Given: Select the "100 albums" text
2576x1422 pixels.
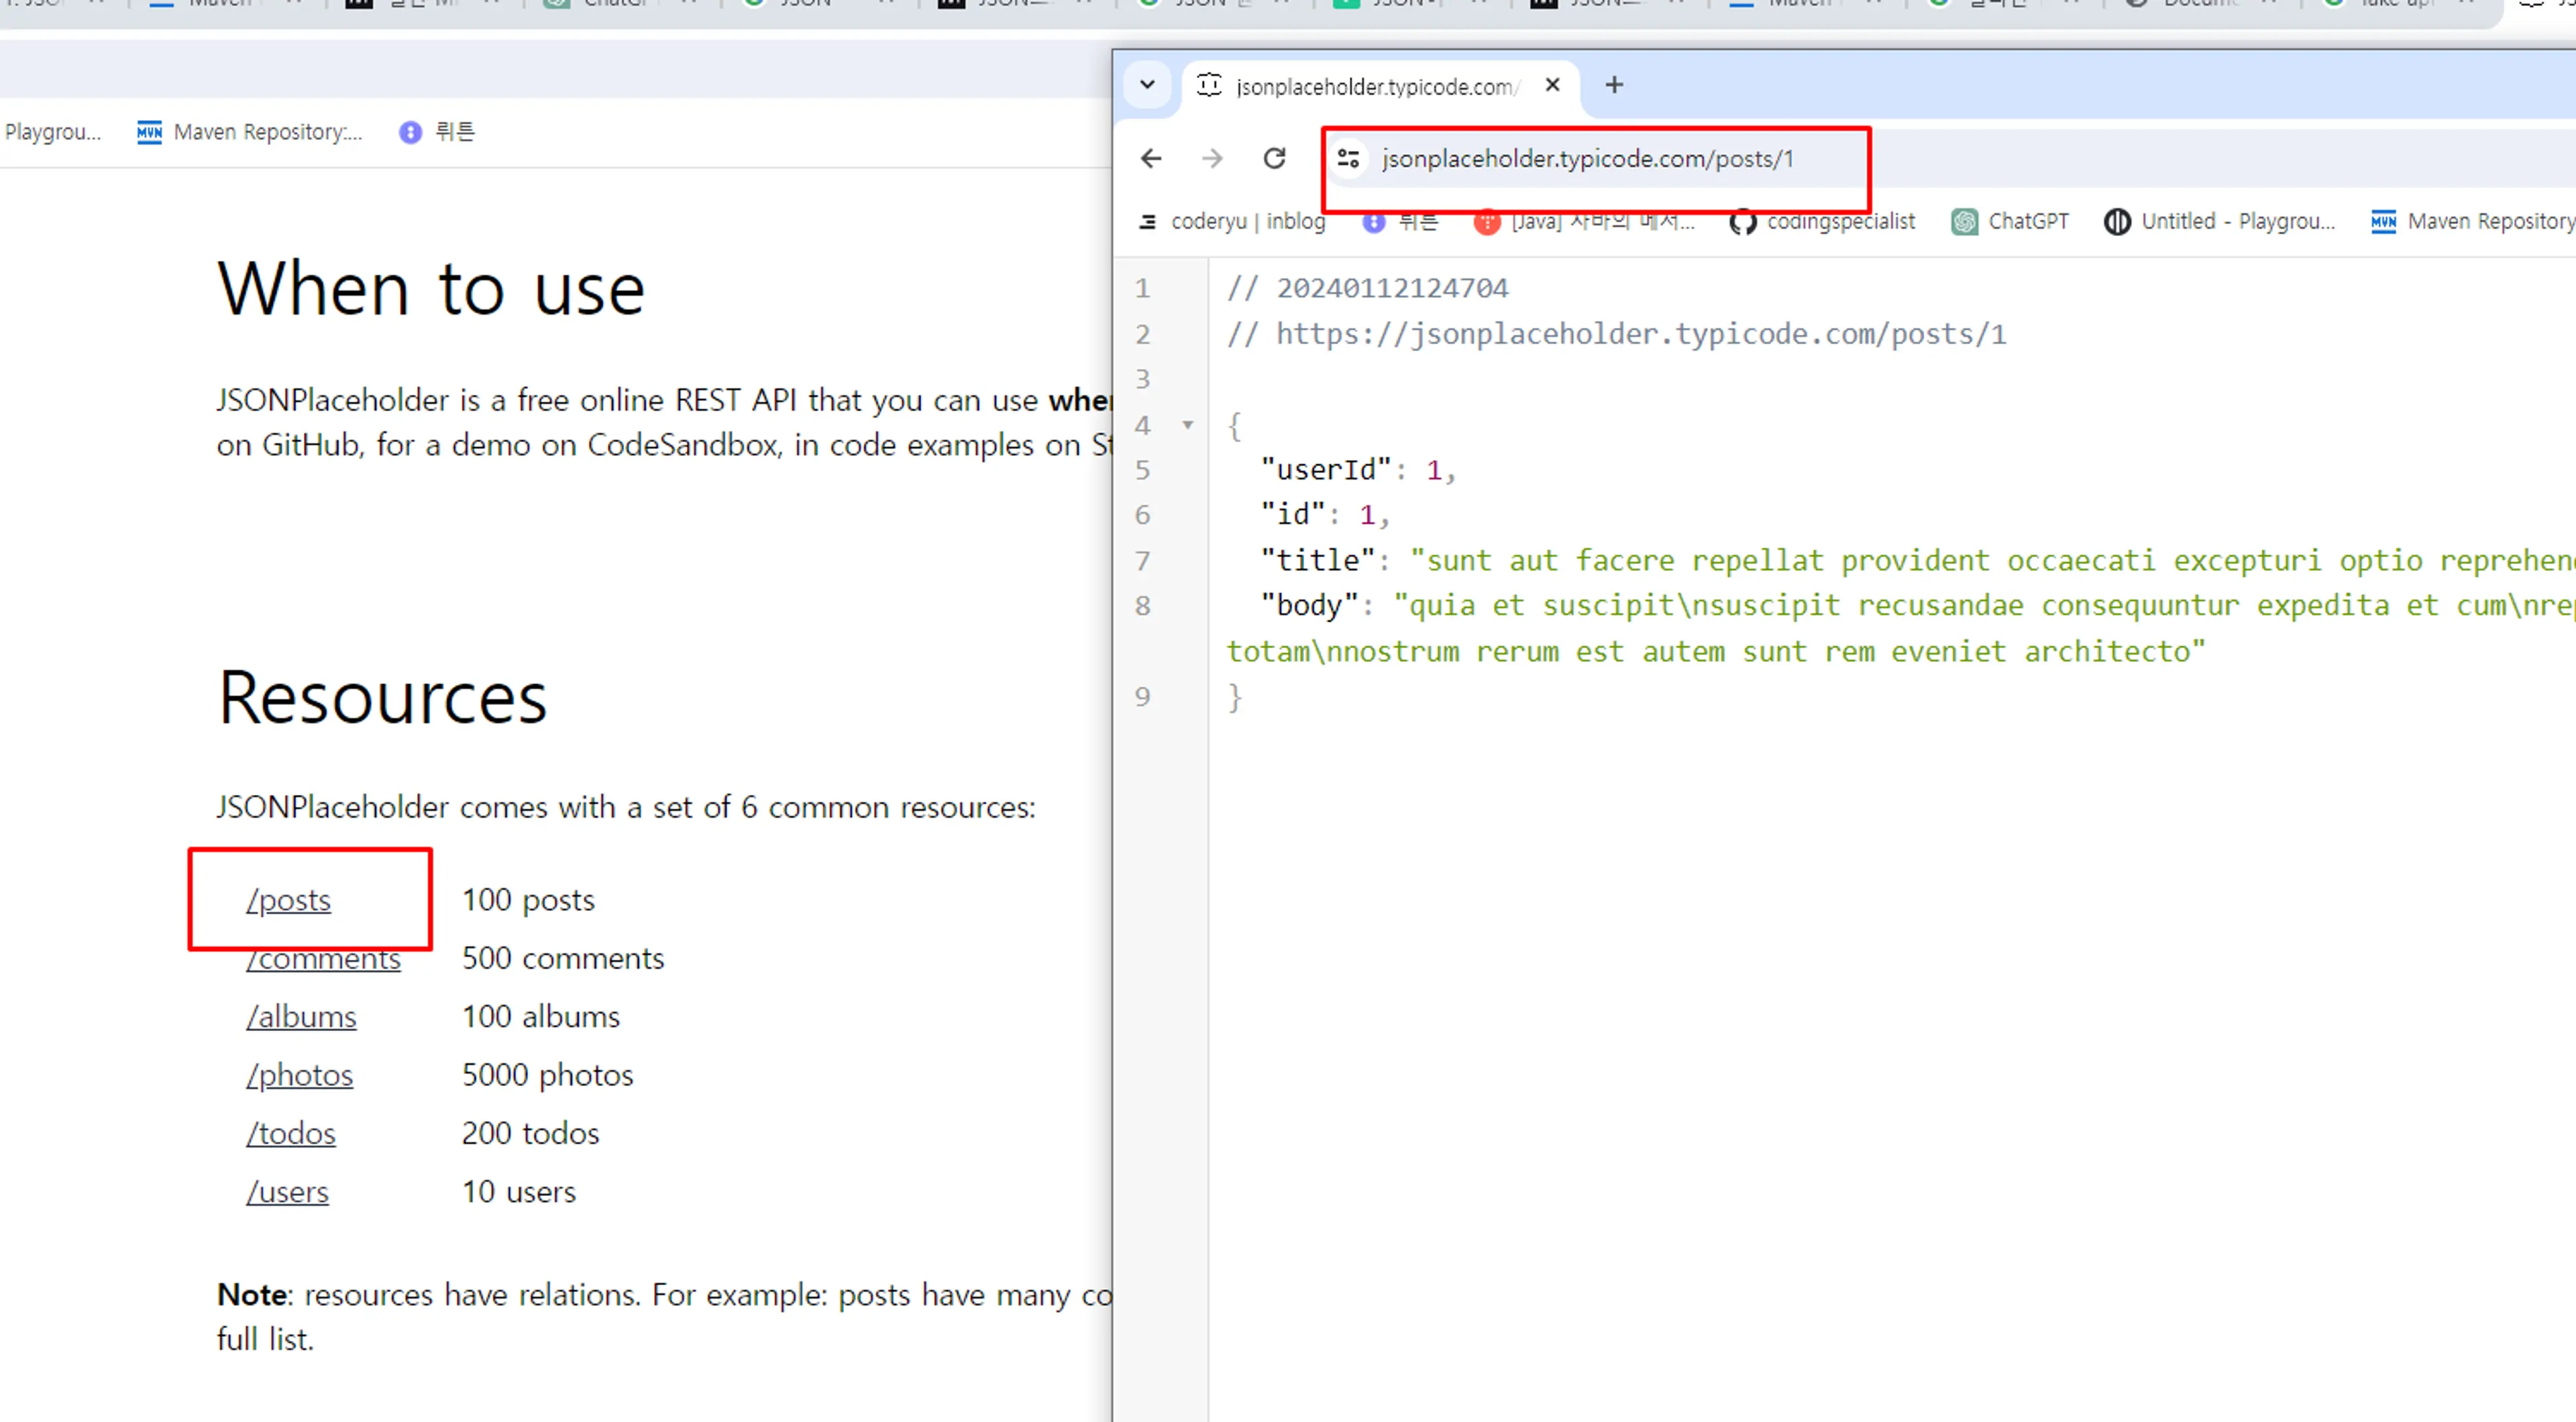Looking at the screenshot, I should point(541,1016).
